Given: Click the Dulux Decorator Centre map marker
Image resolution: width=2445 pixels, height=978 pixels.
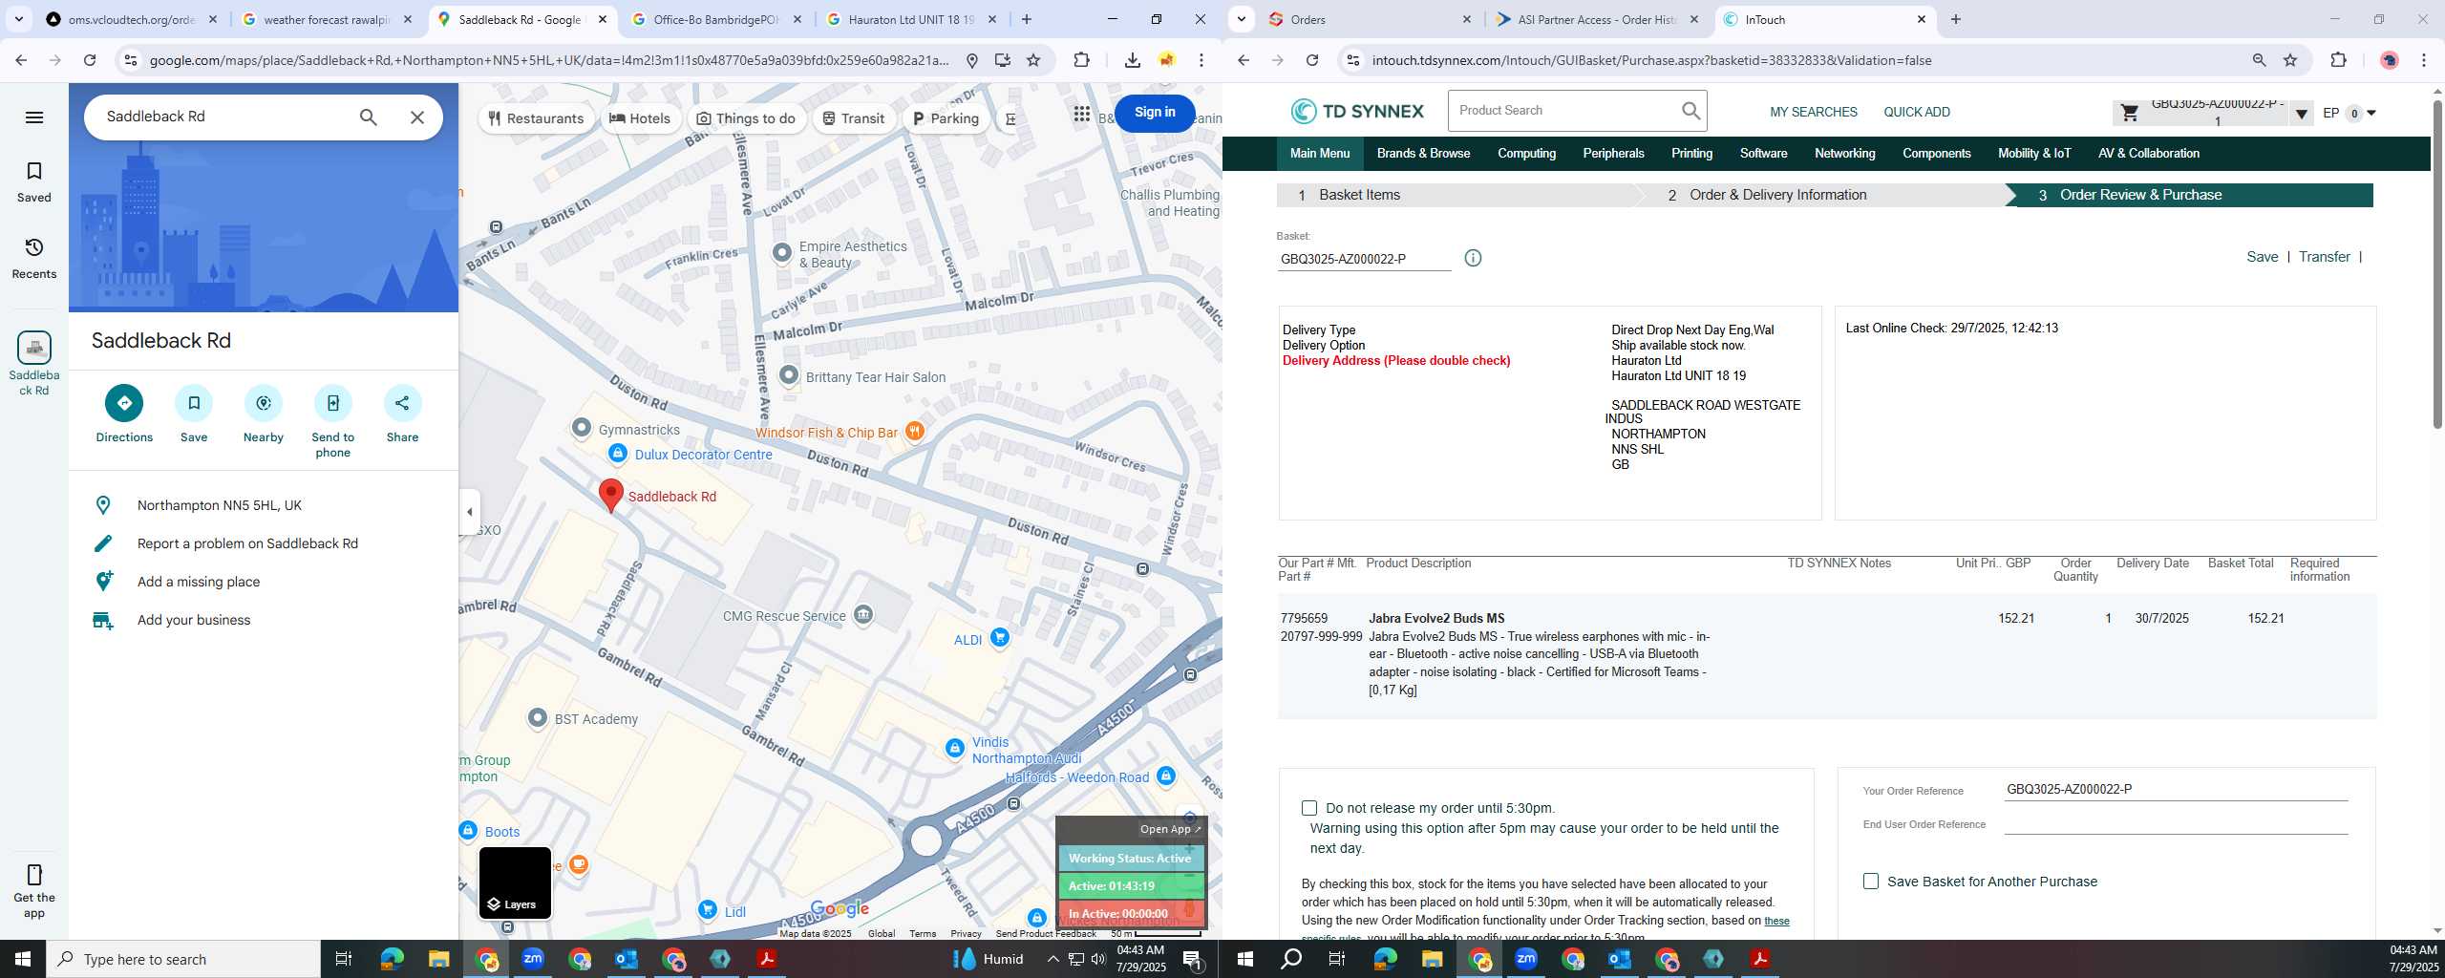Looking at the screenshot, I should pos(618,454).
